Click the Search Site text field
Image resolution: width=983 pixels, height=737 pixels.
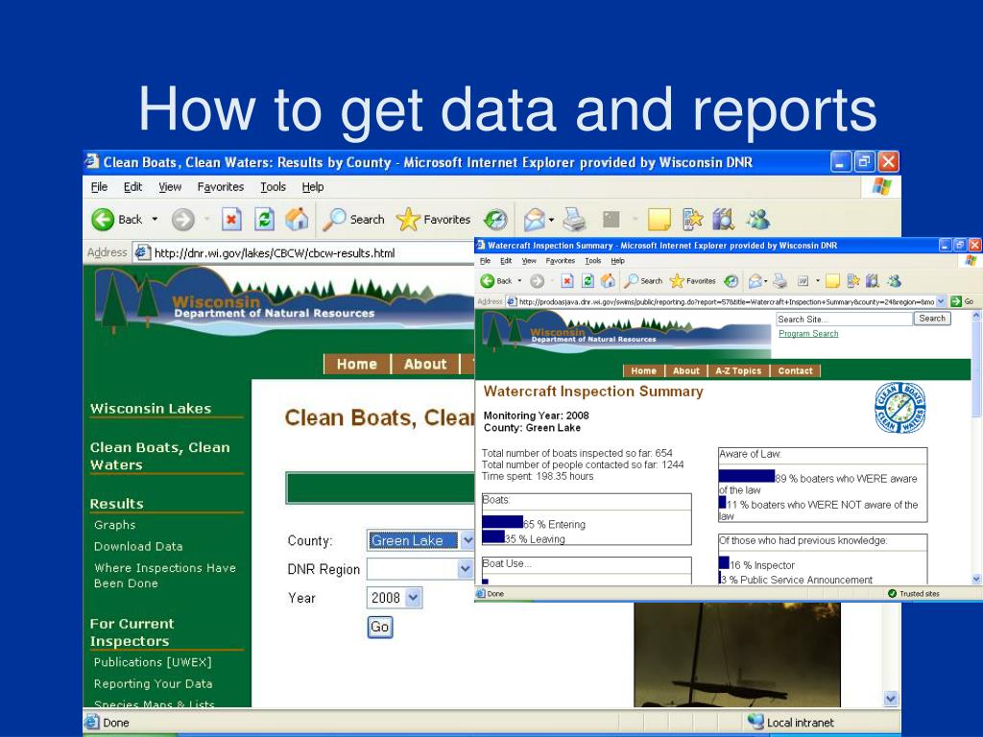tap(845, 319)
